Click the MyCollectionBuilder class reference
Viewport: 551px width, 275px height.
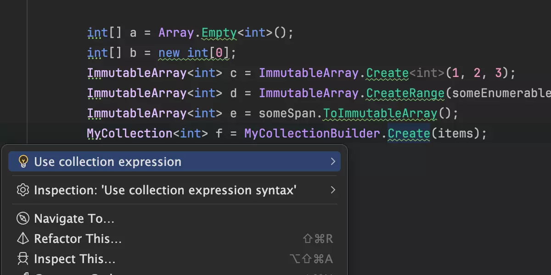[x=312, y=133]
